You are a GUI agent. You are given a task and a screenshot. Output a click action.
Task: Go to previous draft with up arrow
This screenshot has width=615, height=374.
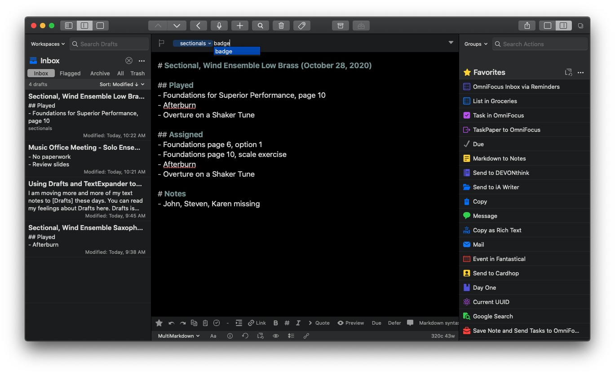click(158, 26)
